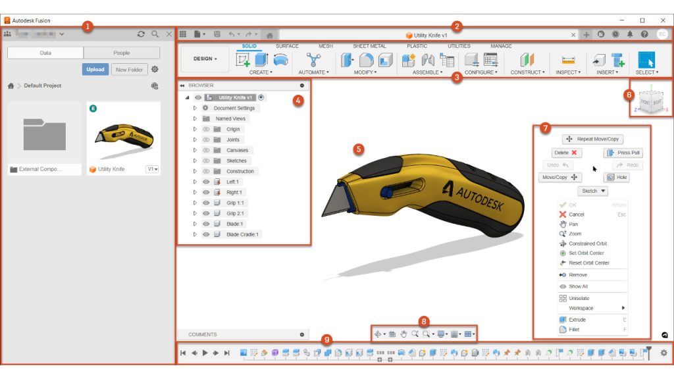Click the search icon in the Data Panel
Screen dimensions: 674x379
coord(155,34)
